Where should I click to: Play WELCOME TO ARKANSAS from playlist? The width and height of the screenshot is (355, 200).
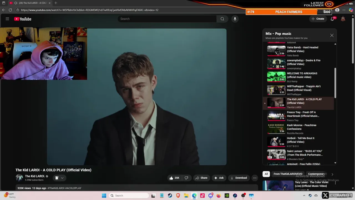click(x=298, y=77)
